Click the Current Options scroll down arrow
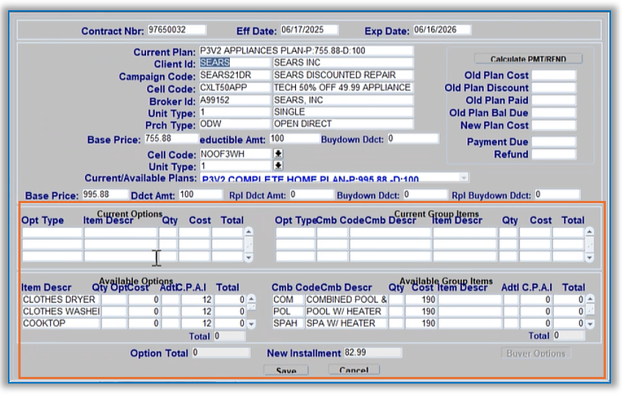Screen dimensions: 622x396 tap(248, 257)
